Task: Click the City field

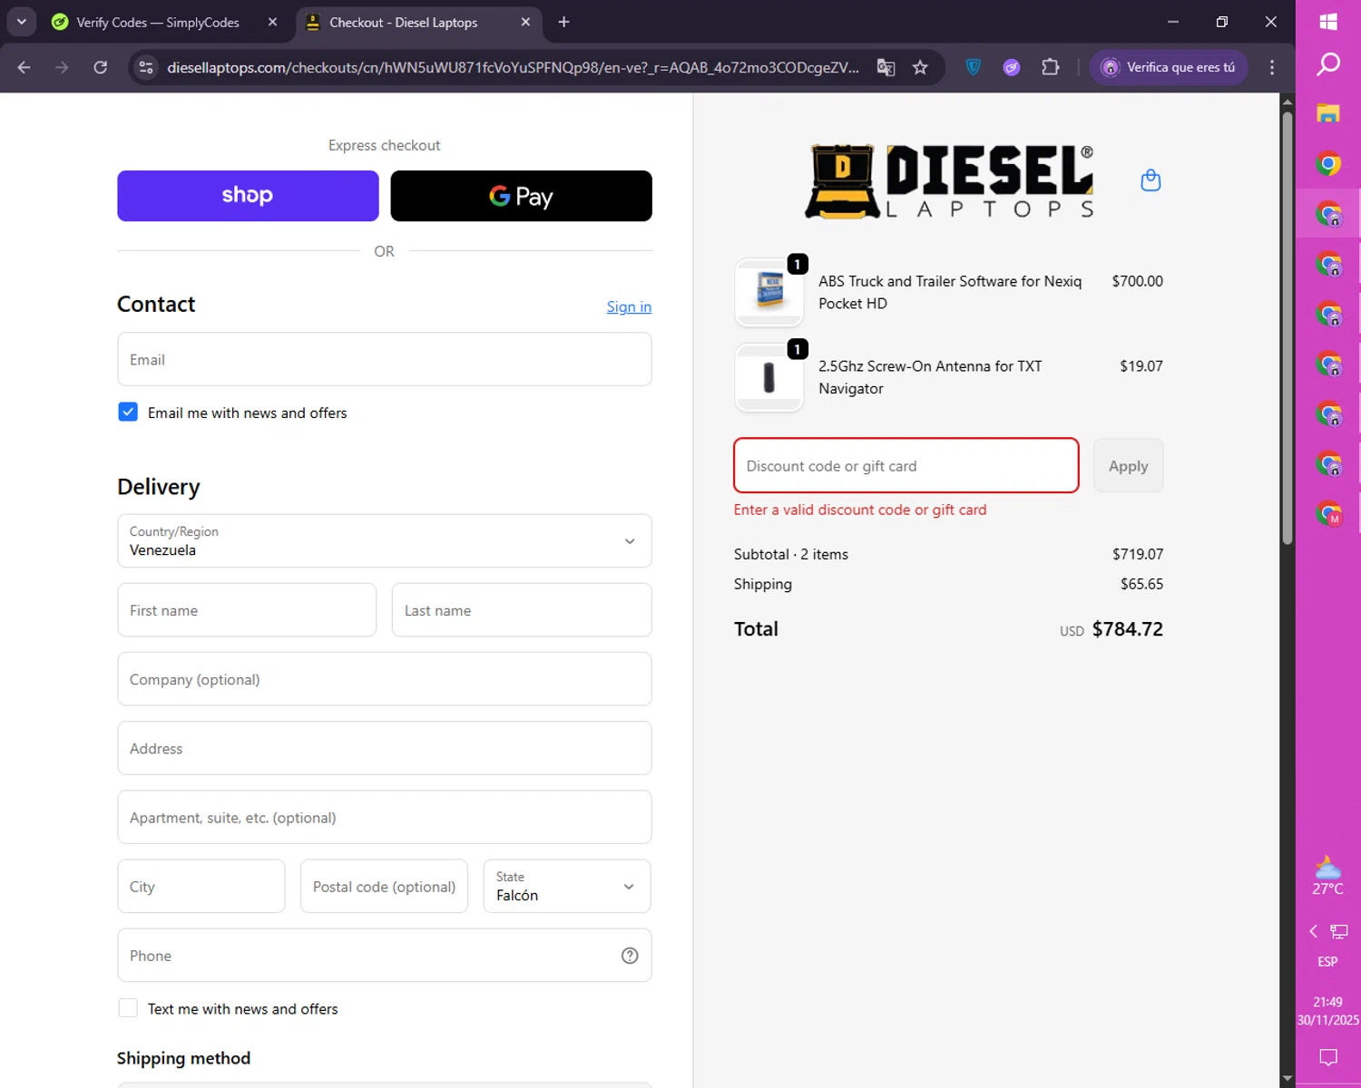Action: [201, 886]
